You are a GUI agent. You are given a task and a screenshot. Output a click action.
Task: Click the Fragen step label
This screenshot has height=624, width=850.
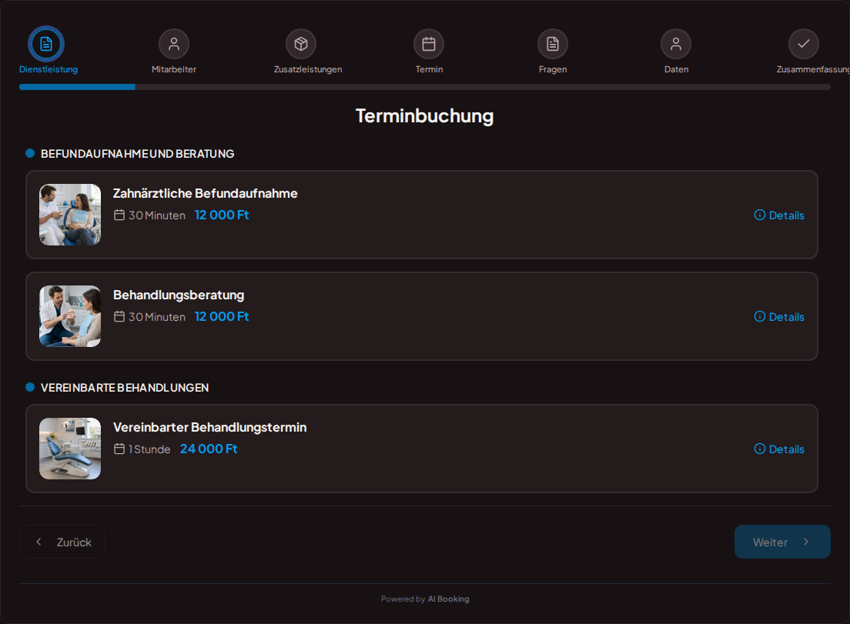click(553, 69)
